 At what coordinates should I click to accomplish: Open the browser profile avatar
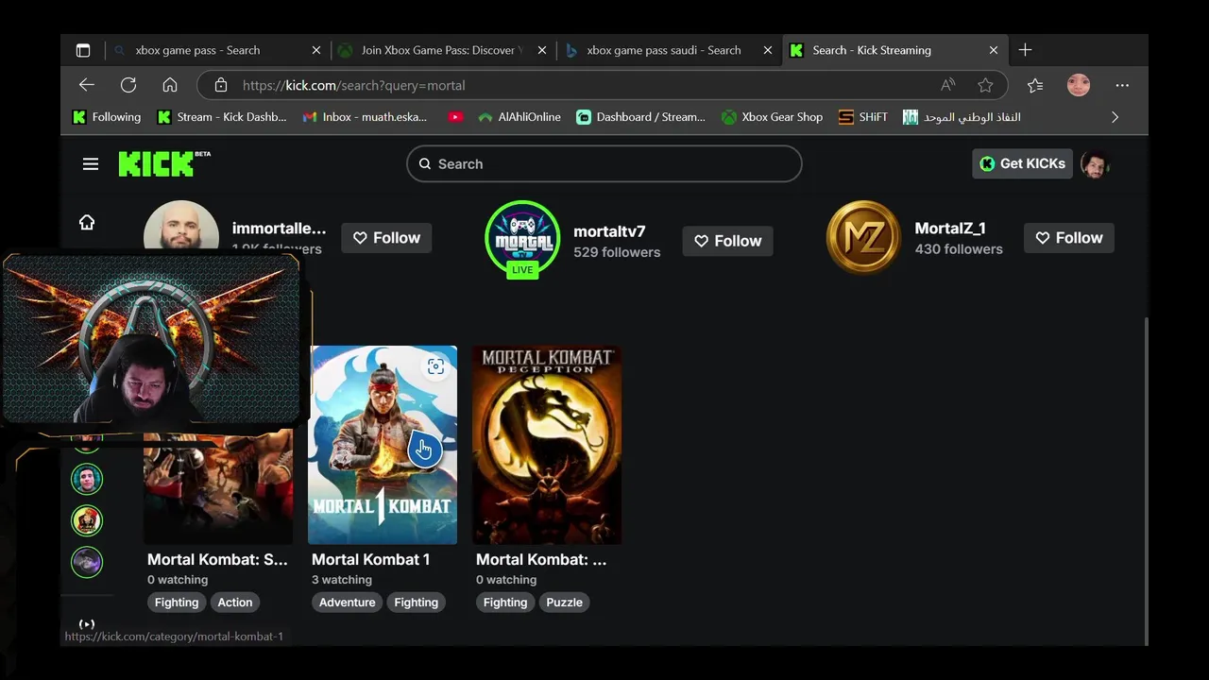[1079, 85]
